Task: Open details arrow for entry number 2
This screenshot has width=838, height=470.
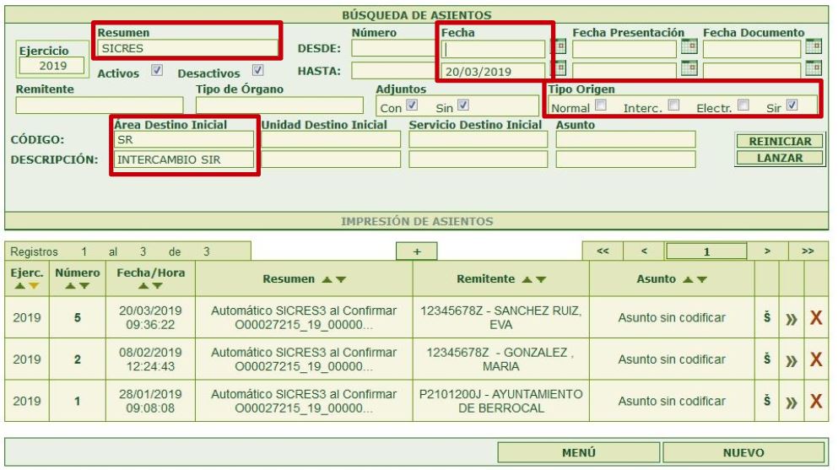Action: (792, 361)
